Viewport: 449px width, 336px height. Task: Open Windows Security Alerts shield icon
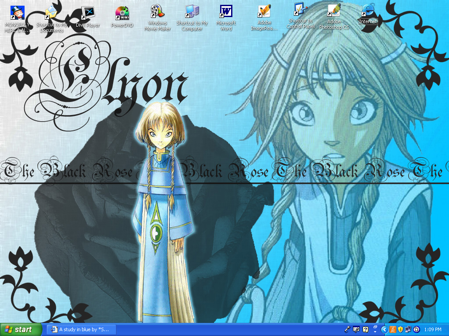click(x=400, y=330)
